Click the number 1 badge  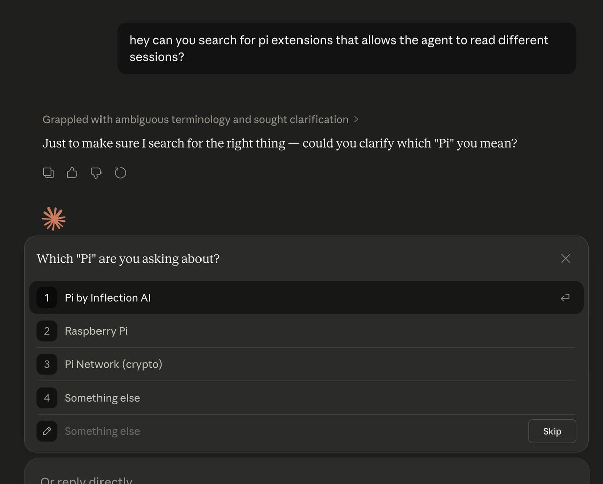pos(47,298)
